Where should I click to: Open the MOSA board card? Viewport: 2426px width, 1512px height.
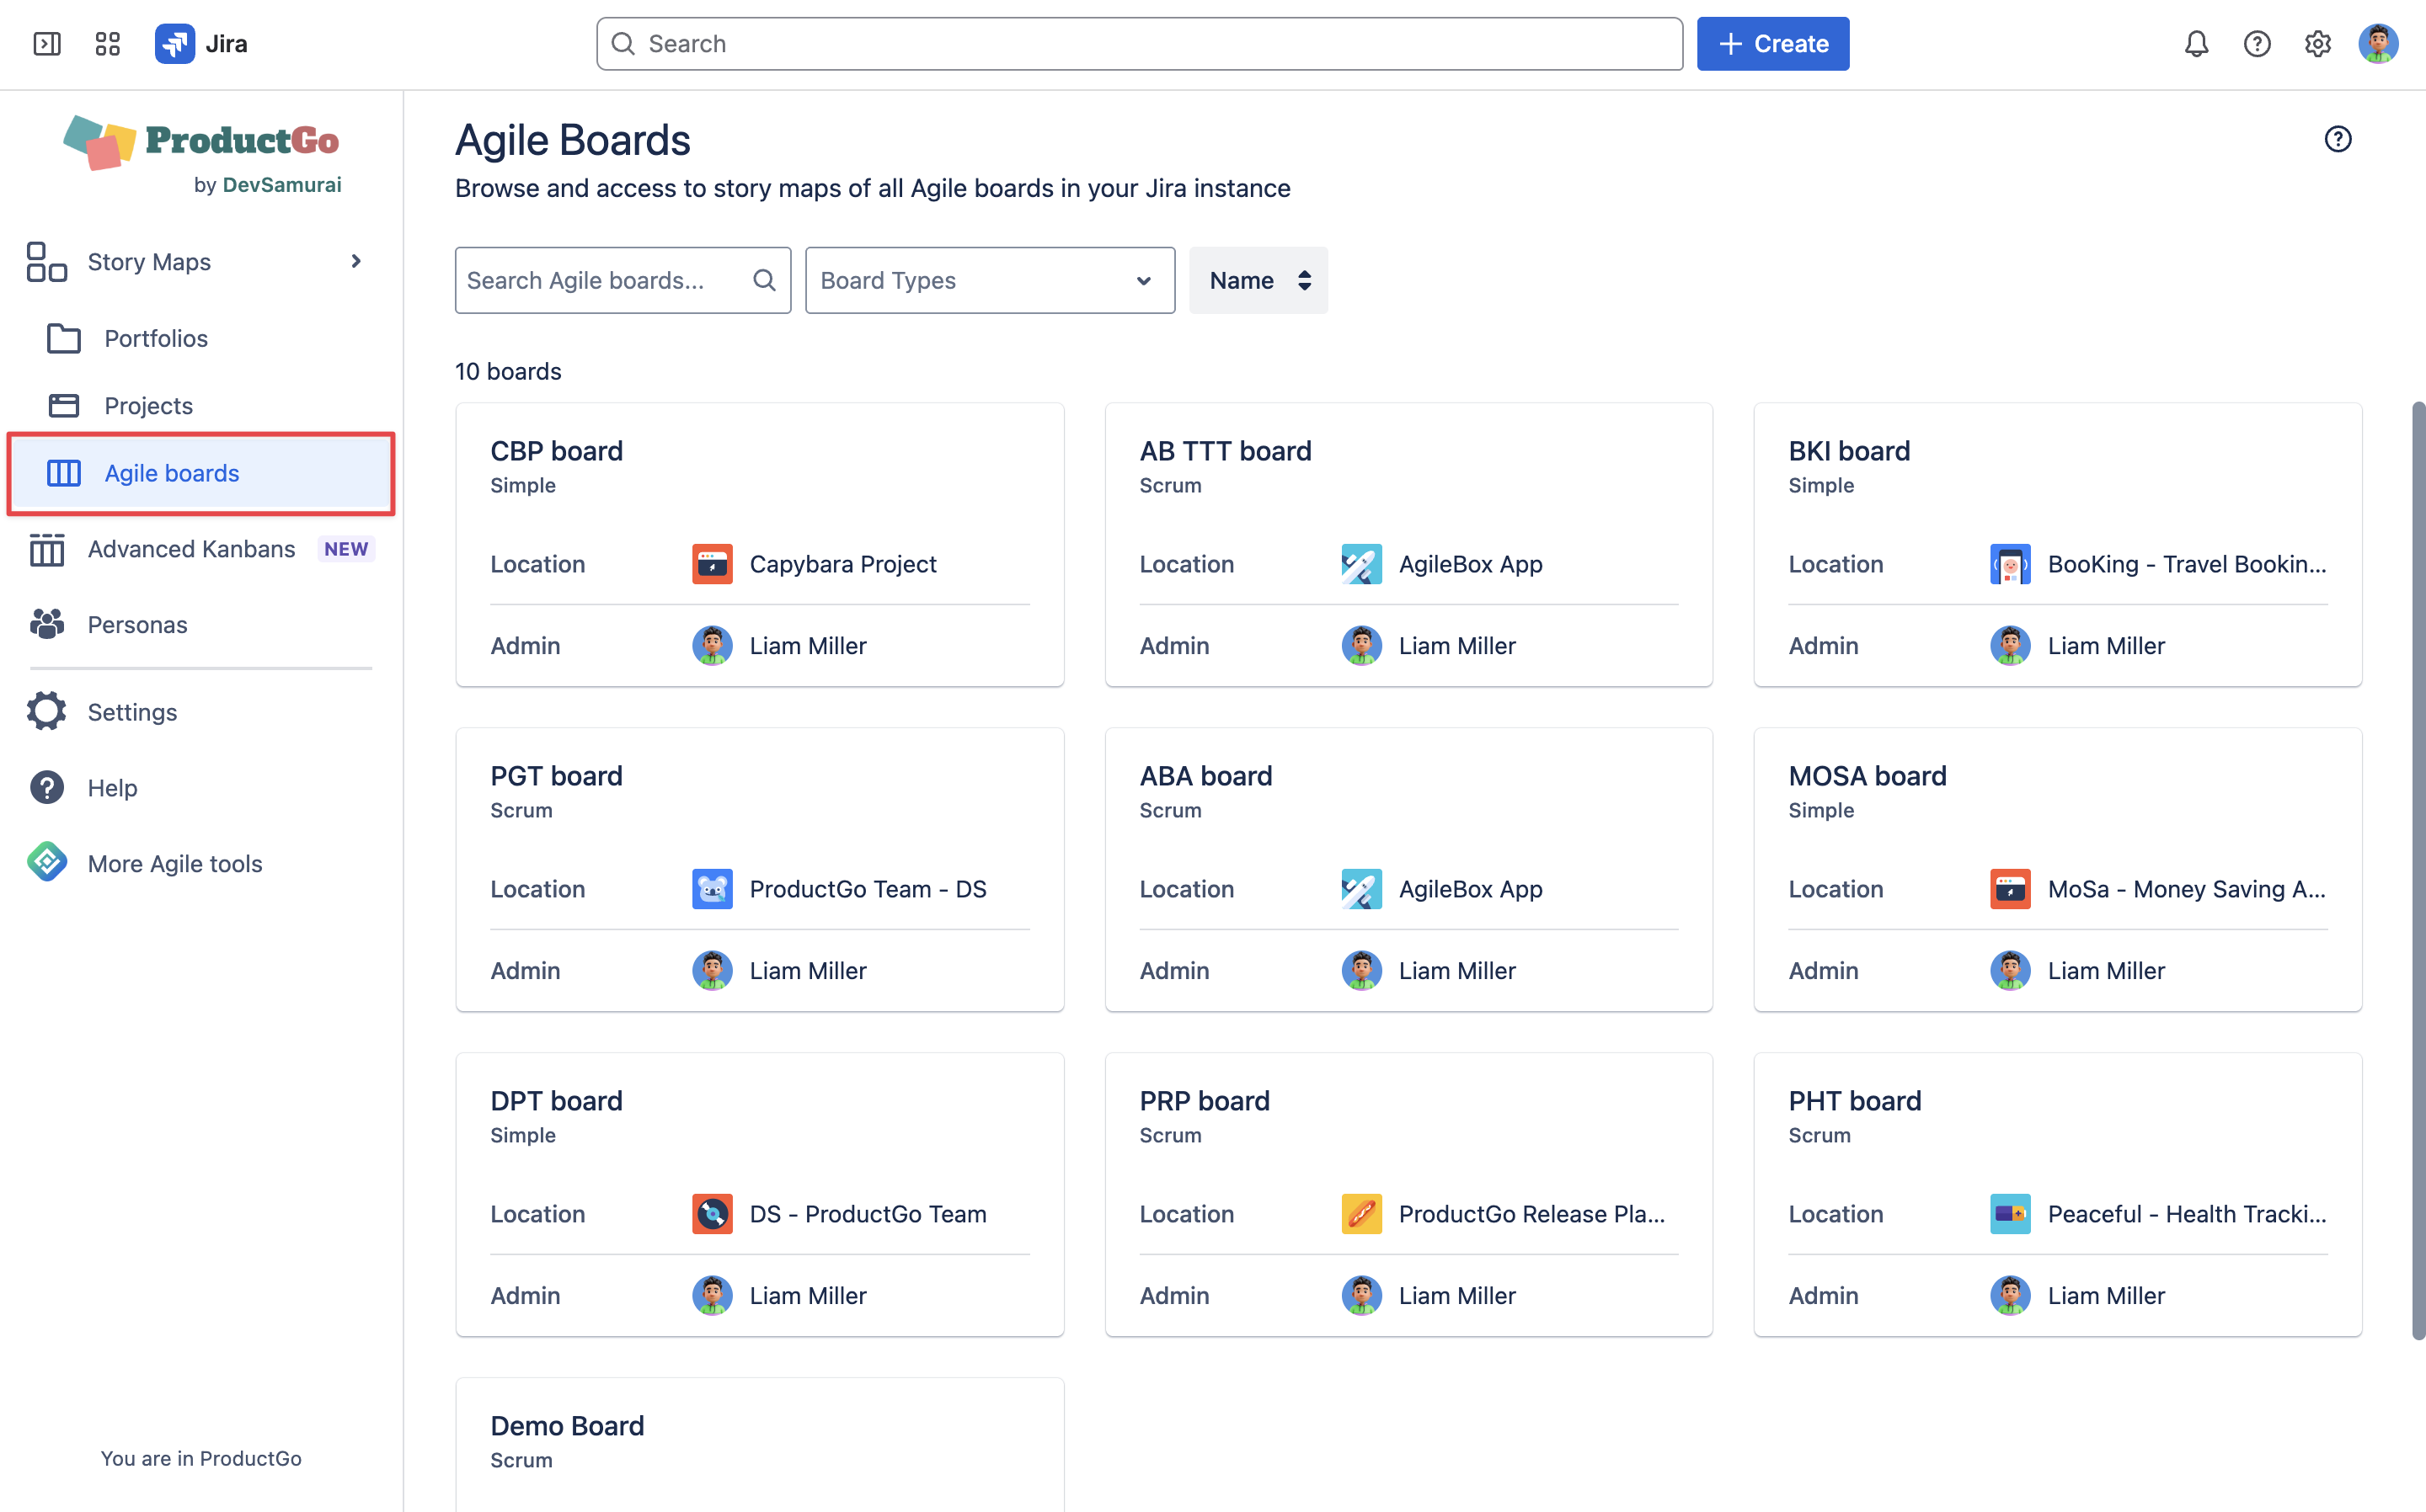tap(2057, 870)
